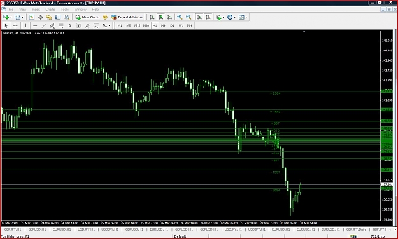Select the Equidistant Channel tool

click(x=52, y=25)
